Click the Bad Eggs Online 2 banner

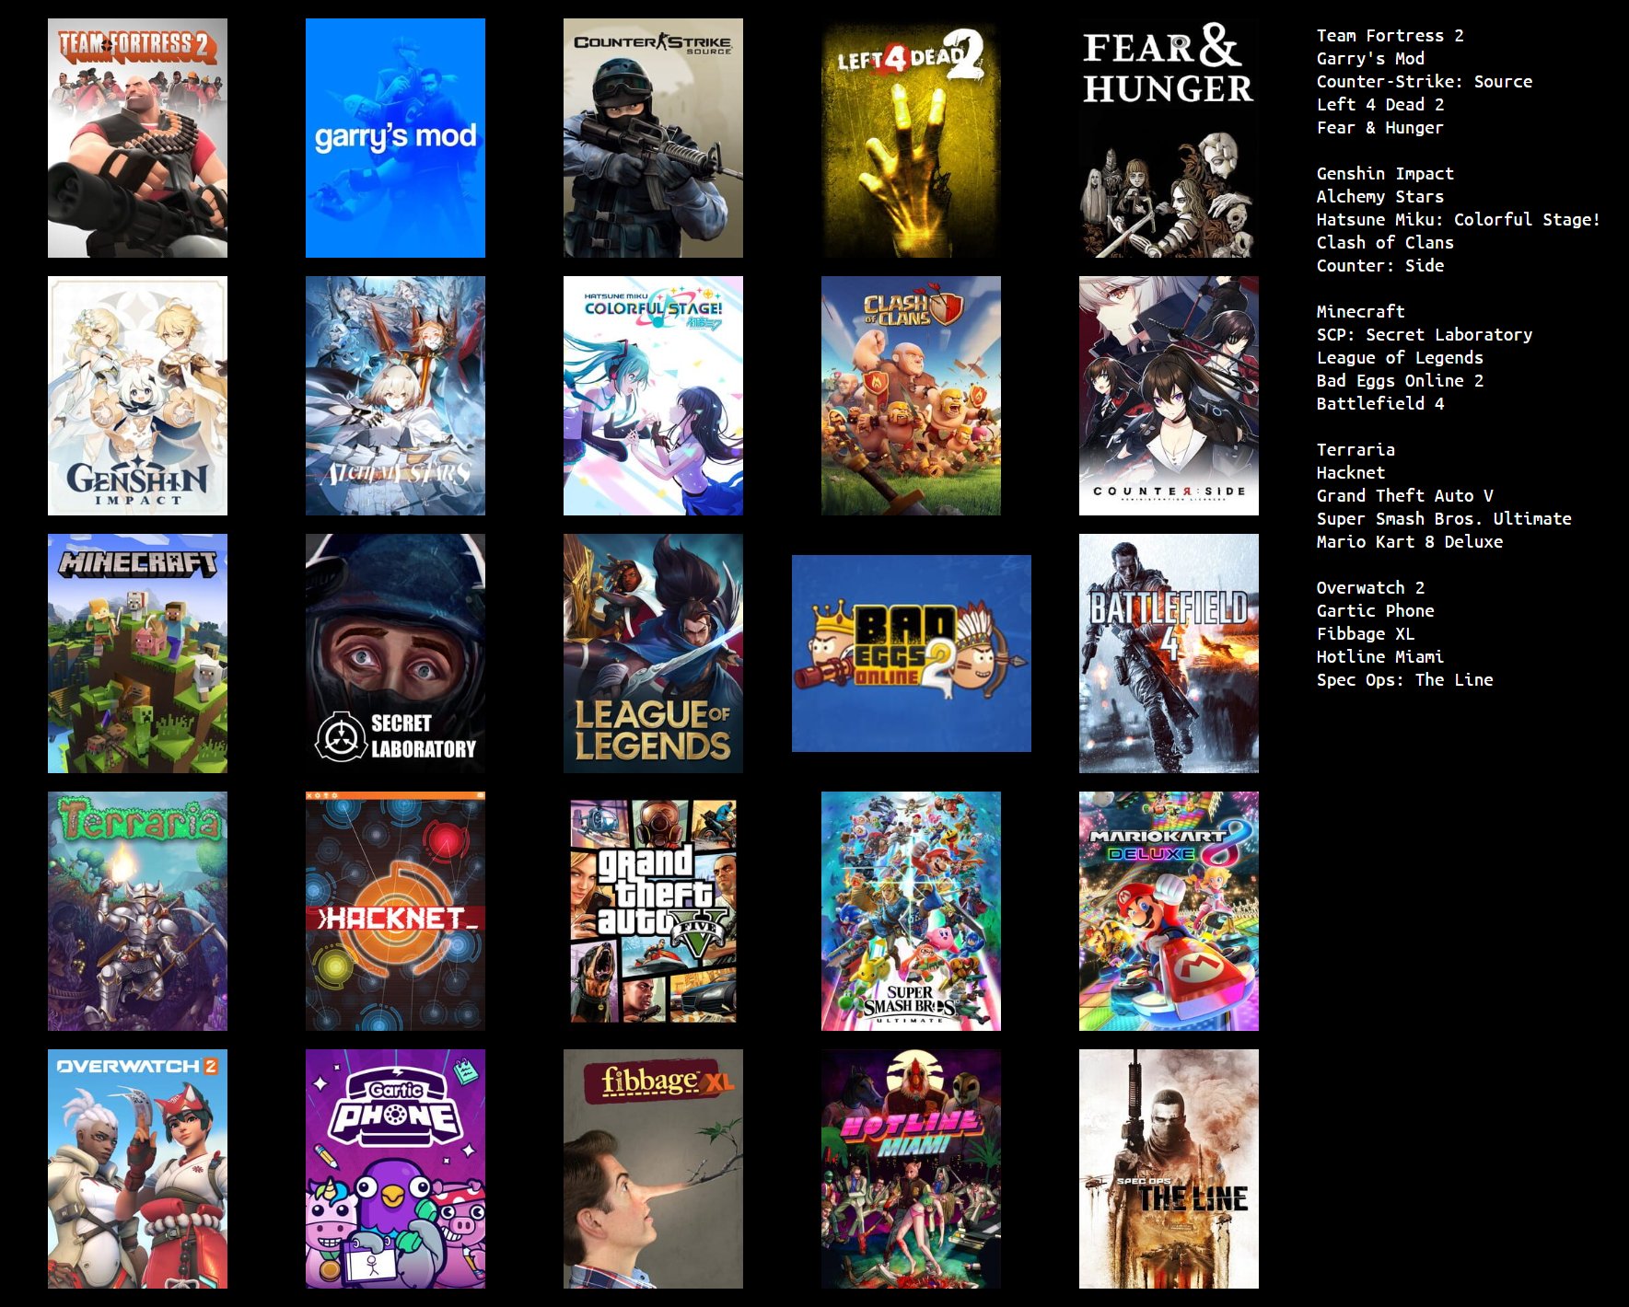[912, 653]
